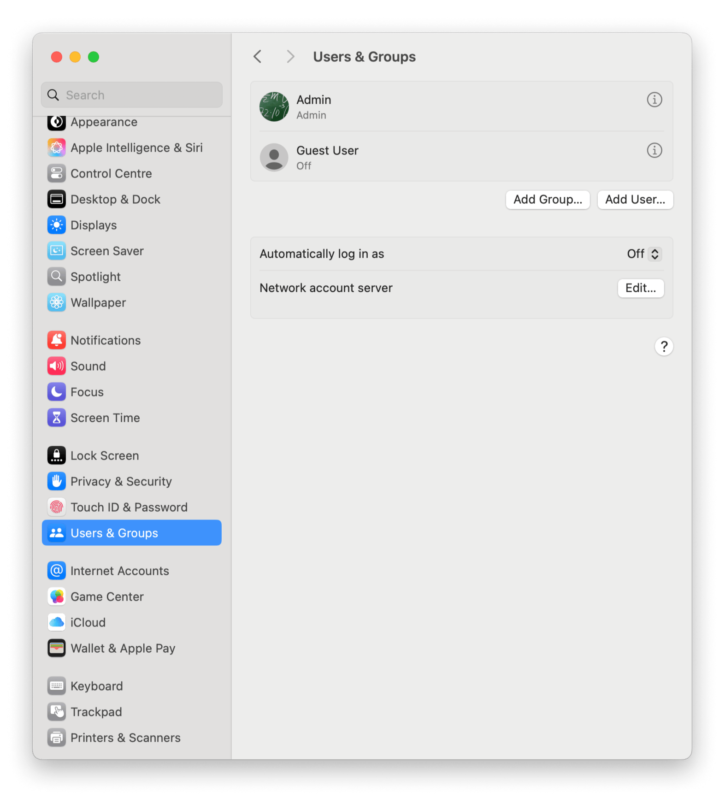The width and height of the screenshot is (719, 803).
Task: Open Privacy & Security hand icon
Action: (x=57, y=481)
